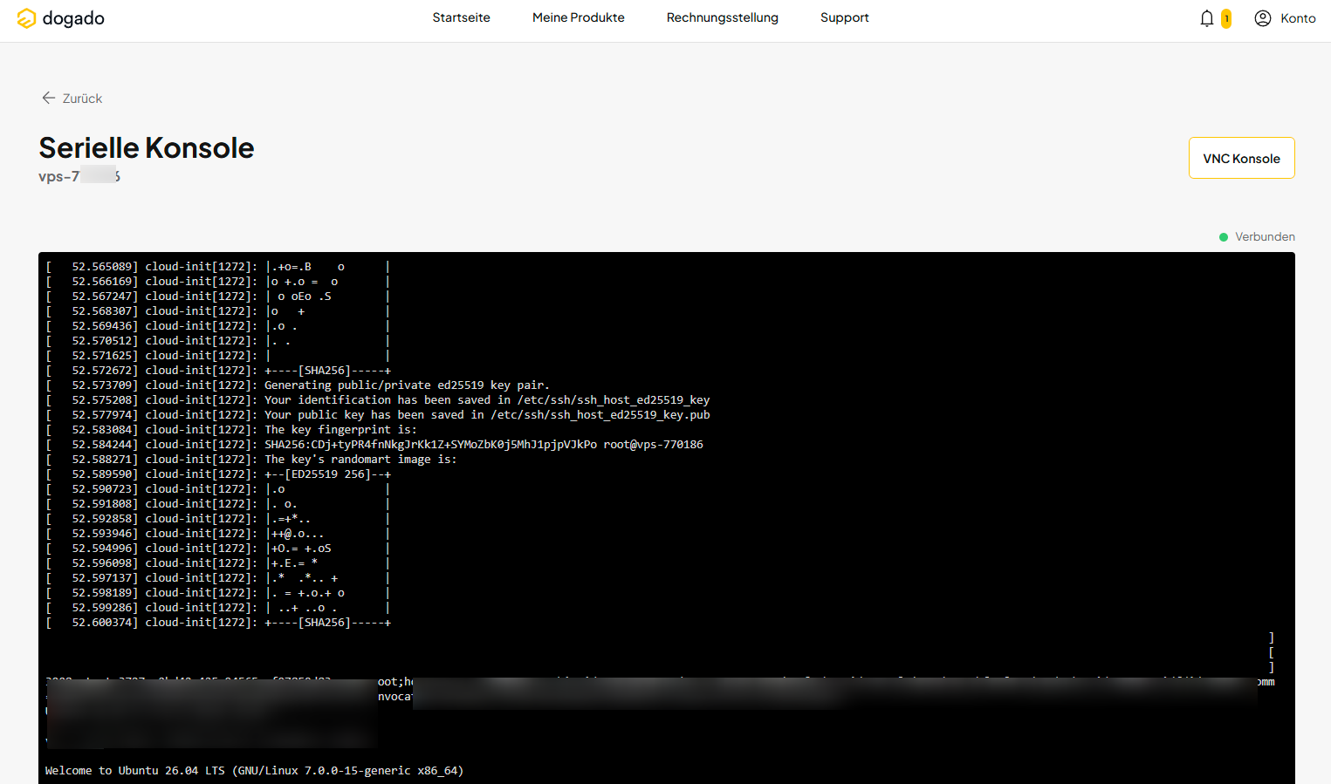Open Meine Produkte in navigation
Image resolution: width=1331 pixels, height=784 pixels.
579,17
